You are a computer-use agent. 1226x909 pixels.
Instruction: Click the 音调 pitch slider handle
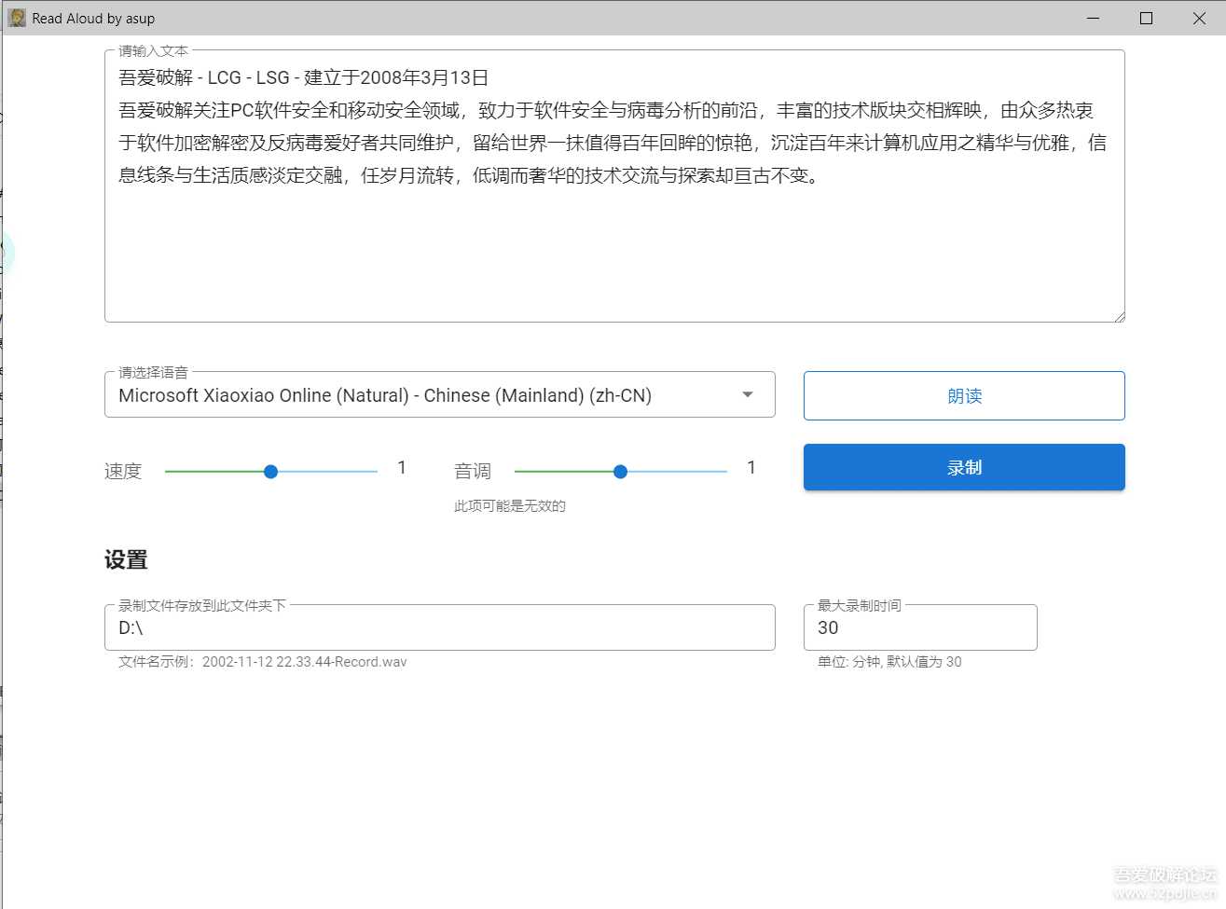[620, 472]
